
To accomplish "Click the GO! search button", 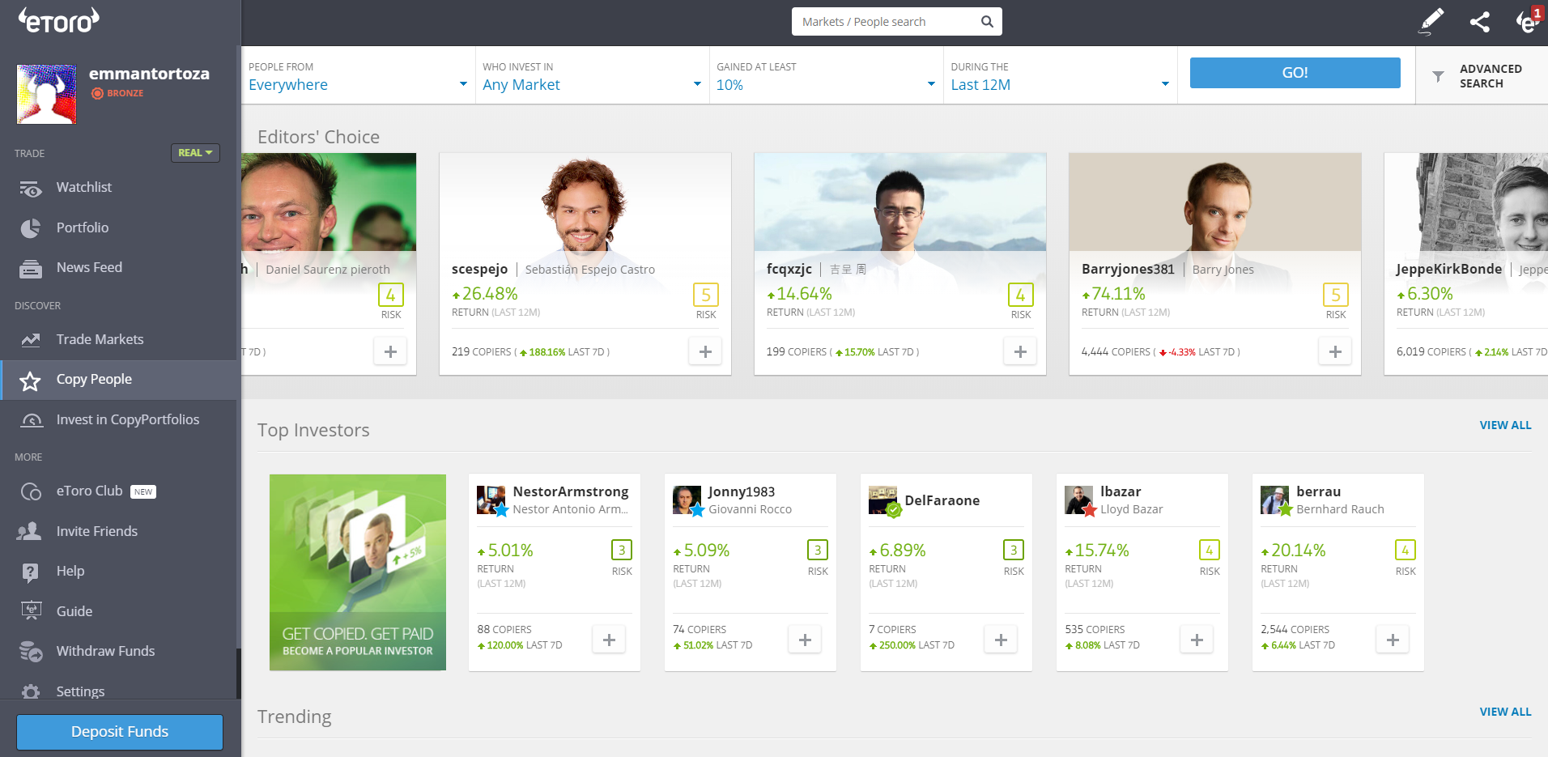I will tap(1295, 73).
